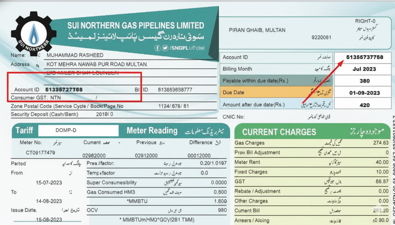The width and height of the screenshot is (395, 225).
Task: Click the customer name Muhammad Rasheed
Action: [75, 55]
